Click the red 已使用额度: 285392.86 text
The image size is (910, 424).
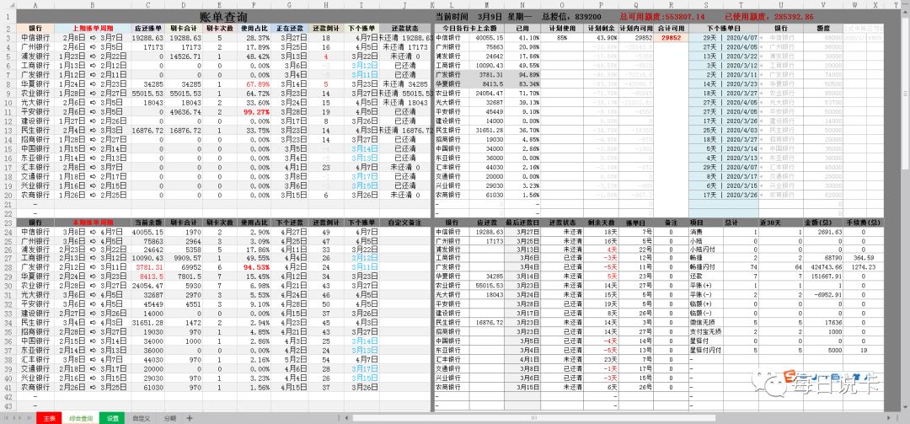[x=769, y=17]
